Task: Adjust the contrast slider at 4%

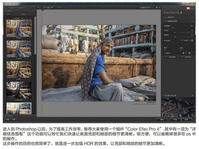Action: [175, 32]
